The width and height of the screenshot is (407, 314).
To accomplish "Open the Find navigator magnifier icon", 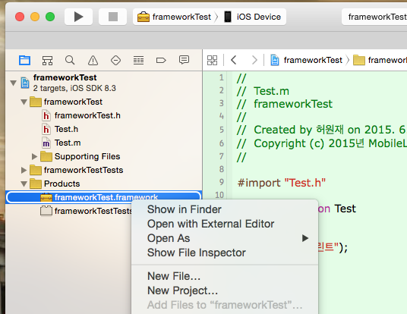I will (70, 60).
